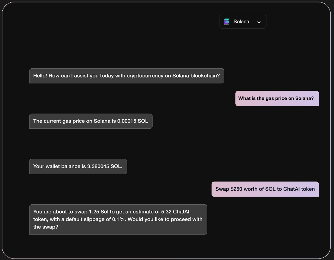Click the 'What is the gas price' message
Image resolution: width=334 pixels, height=260 pixels.
(277, 99)
